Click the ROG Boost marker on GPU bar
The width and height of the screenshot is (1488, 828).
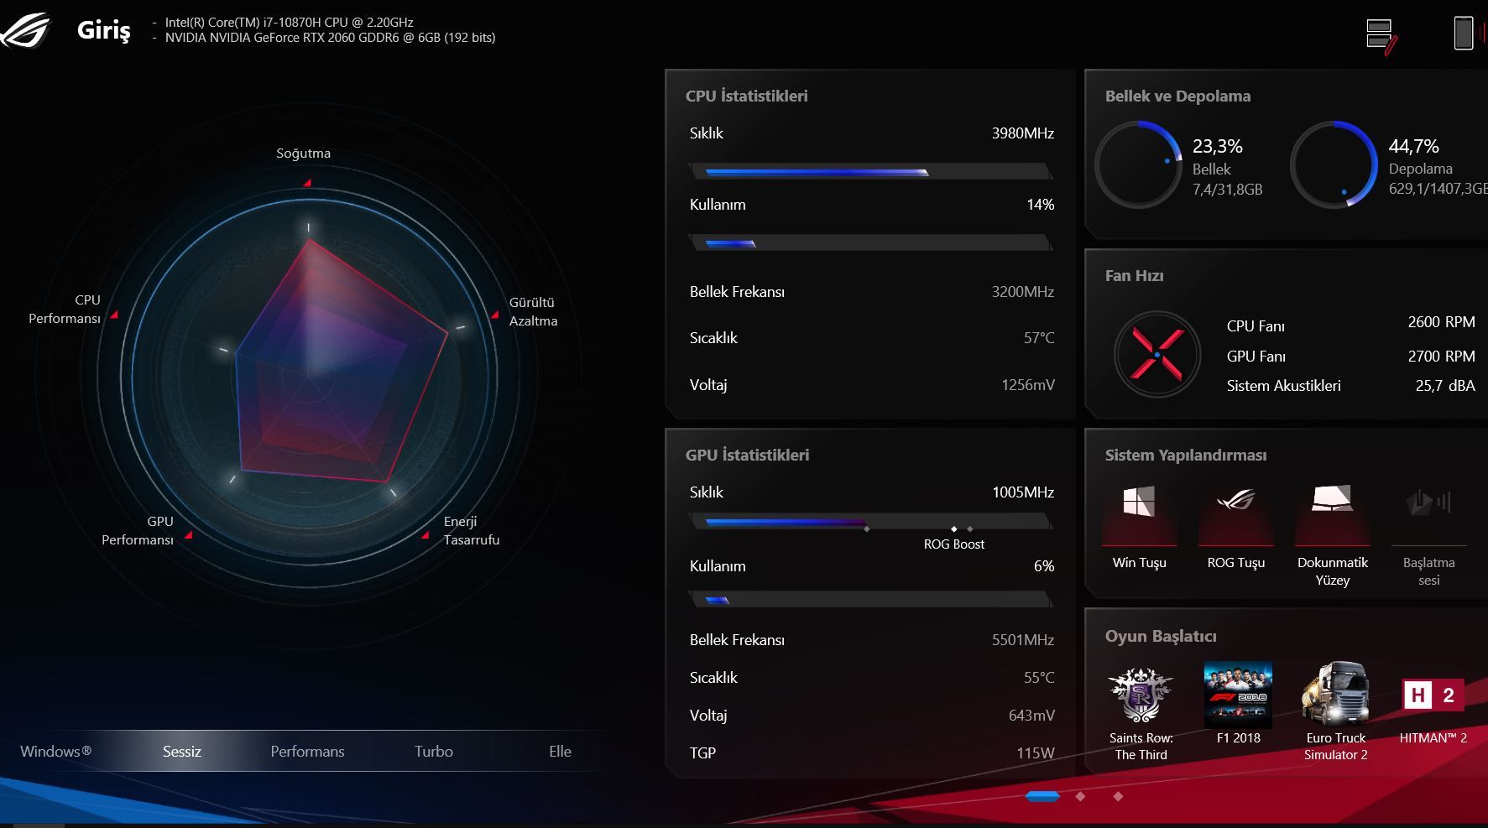point(954,529)
